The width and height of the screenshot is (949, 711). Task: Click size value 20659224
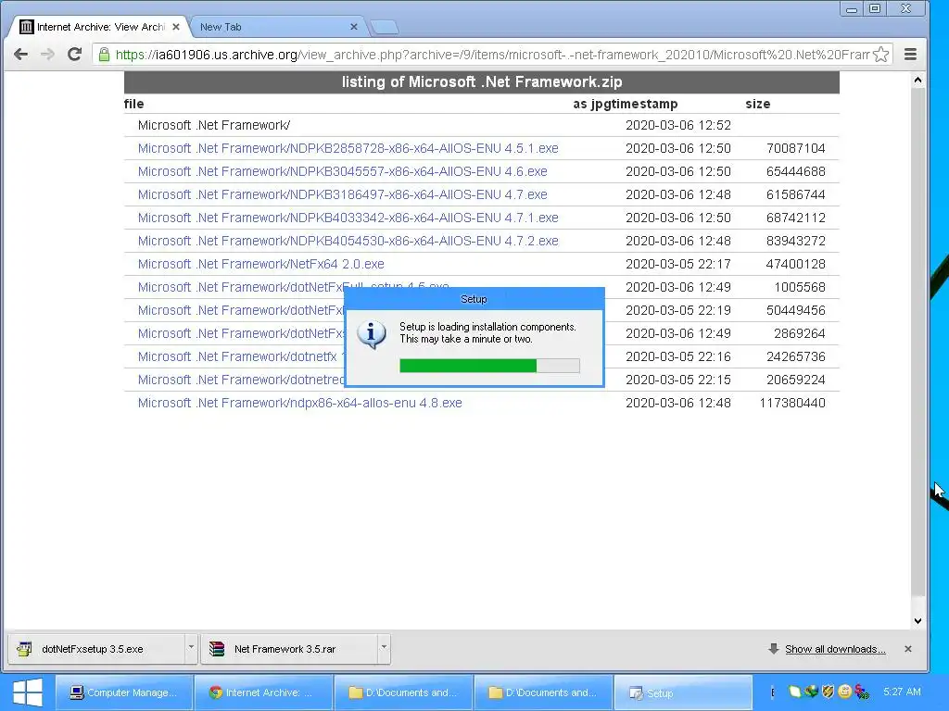[796, 380]
